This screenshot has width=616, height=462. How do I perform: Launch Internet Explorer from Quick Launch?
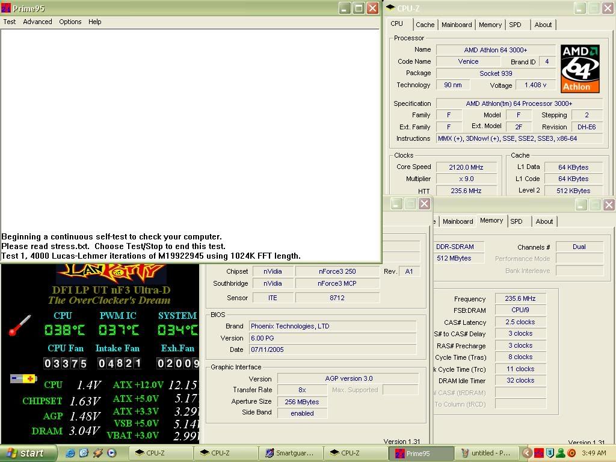coord(70,453)
